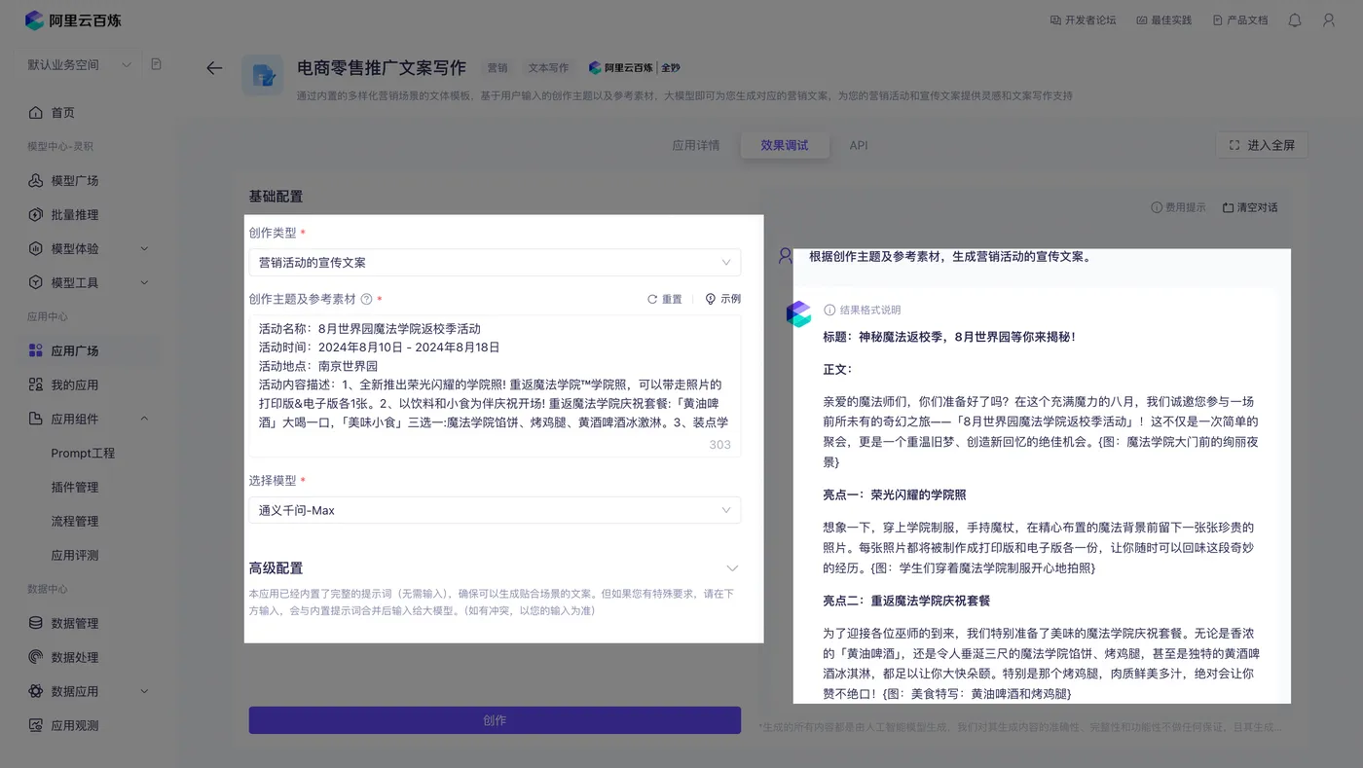The height and width of the screenshot is (768, 1363).
Task: Click the 费用提示 info link
Action: click(x=1178, y=207)
